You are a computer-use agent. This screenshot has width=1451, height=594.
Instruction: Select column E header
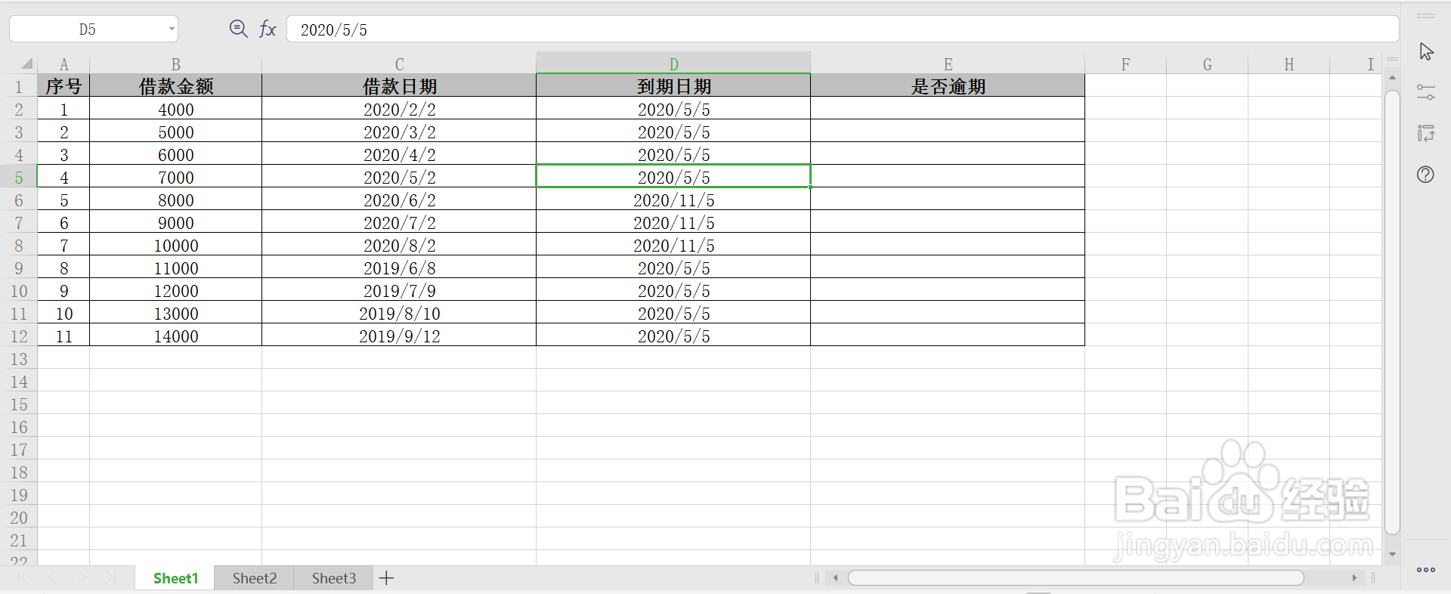click(948, 64)
